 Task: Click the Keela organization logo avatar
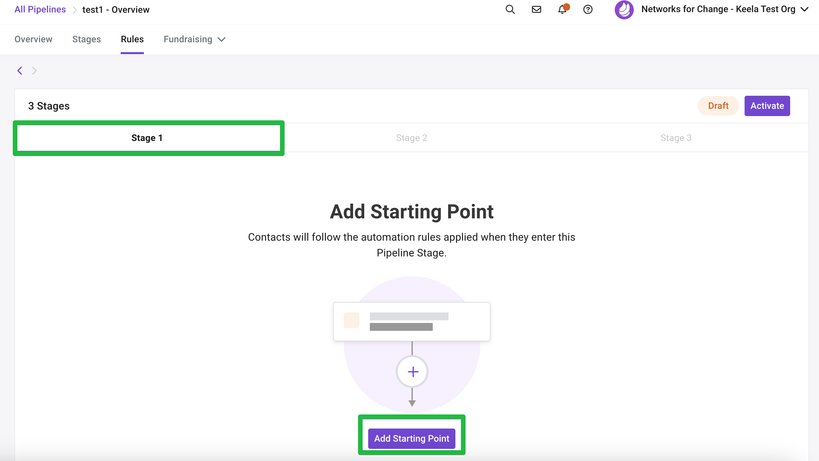[624, 10]
